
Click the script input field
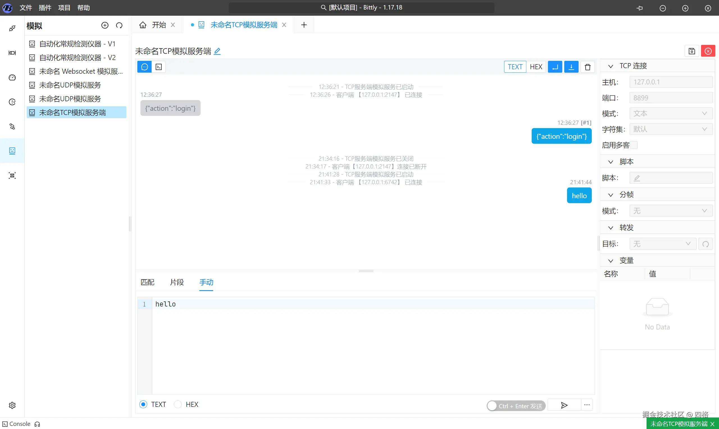click(671, 178)
